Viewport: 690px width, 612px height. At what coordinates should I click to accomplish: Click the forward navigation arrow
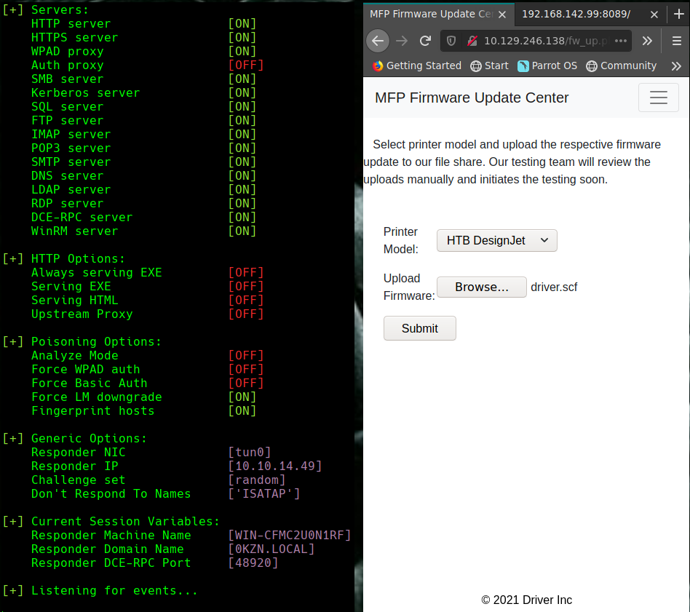point(401,41)
